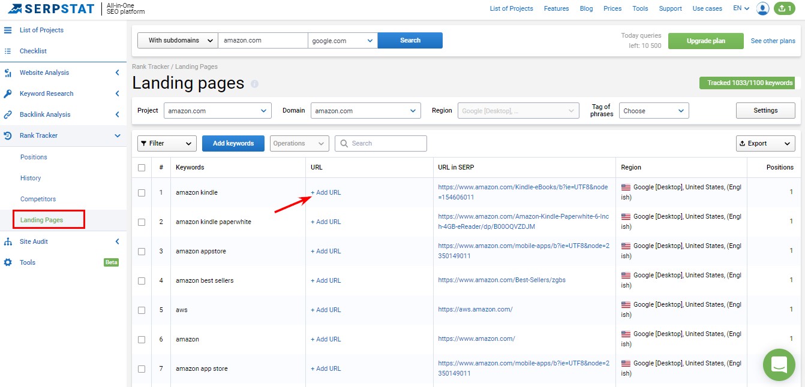Open Positions under Rank Tracker
Viewport: 805px width, 387px height.
pos(34,157)
